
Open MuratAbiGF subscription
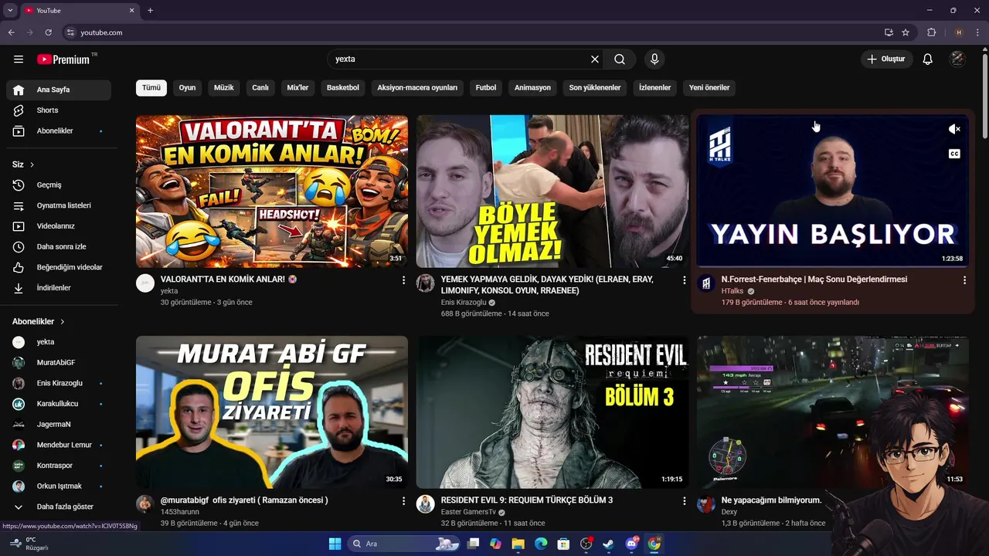pos(59,362)
